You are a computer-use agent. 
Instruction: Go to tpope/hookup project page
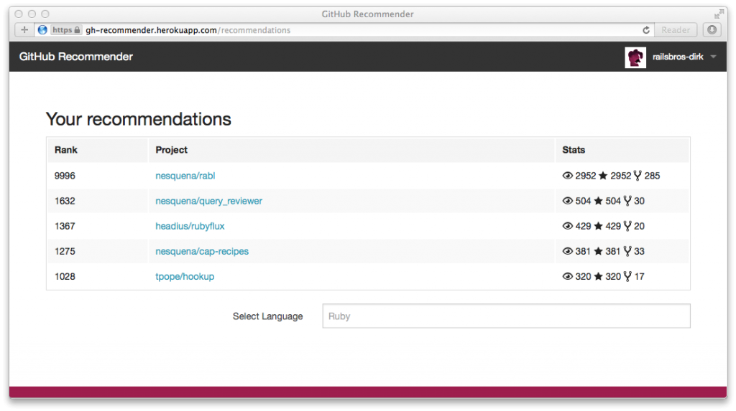[185, 277]
